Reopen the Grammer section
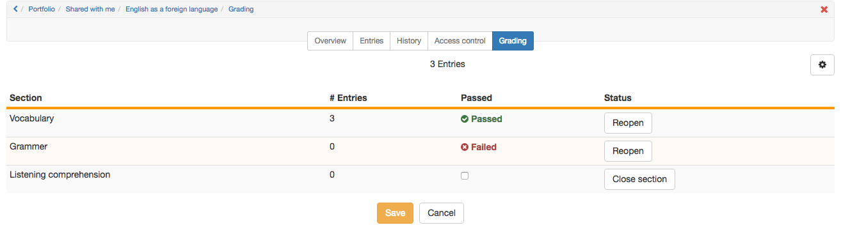This screenshot has width=841, height=232. point(628,151)
